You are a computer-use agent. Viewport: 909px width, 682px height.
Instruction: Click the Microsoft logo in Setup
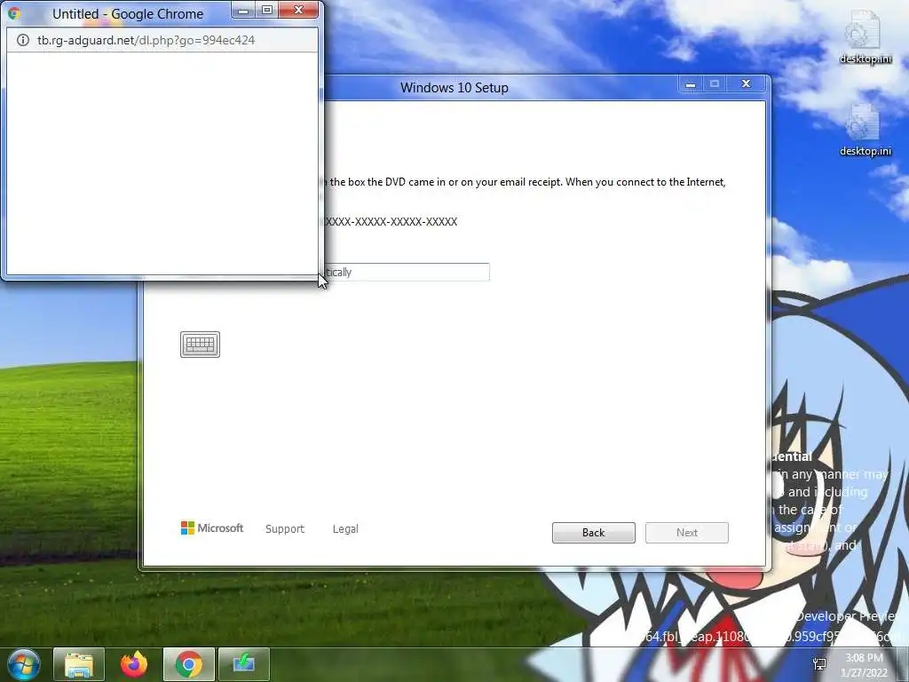click(212, 528)
